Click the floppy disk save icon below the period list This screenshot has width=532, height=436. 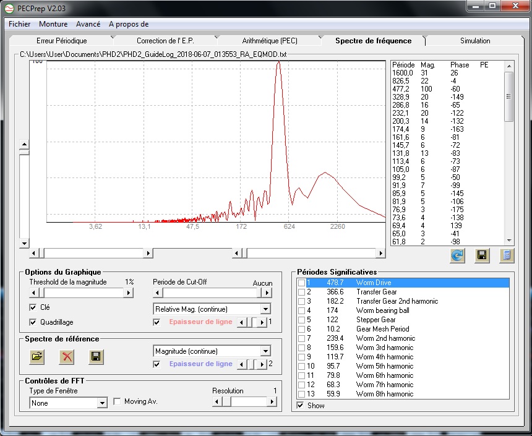click(x=482, y=255)
